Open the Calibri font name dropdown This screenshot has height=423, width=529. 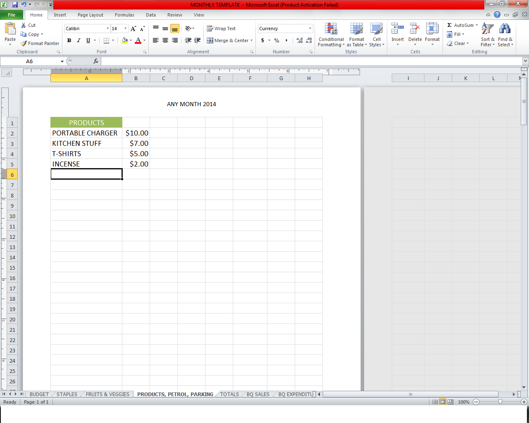[x=107, y=29]
